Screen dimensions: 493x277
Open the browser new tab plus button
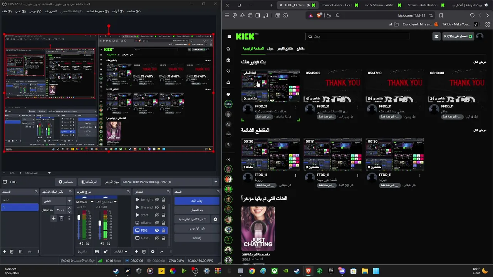271,5
